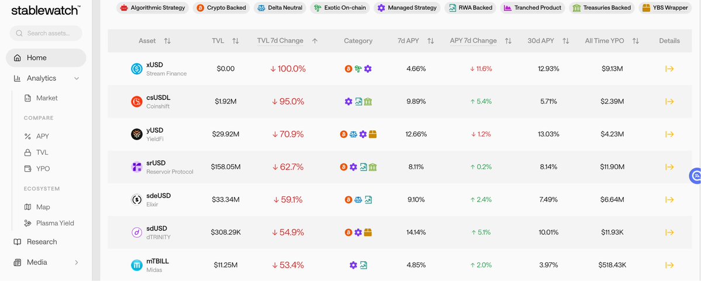
Task: Open details arrow for srUSD row
Action: (x=669, y=167)
